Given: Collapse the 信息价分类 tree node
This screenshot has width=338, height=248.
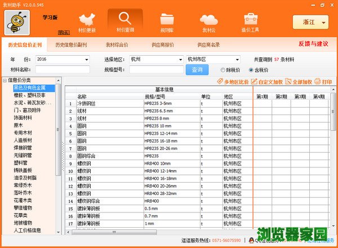Looking at the screenshot, I should pyautogui.click(x=5, y=80).
